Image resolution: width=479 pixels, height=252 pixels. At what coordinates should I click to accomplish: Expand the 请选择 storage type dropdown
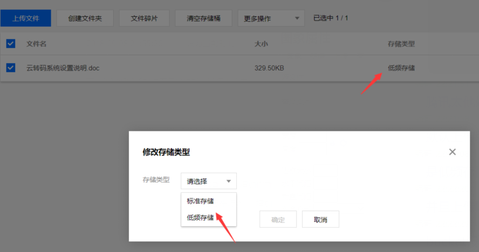[x=208, y=181]
